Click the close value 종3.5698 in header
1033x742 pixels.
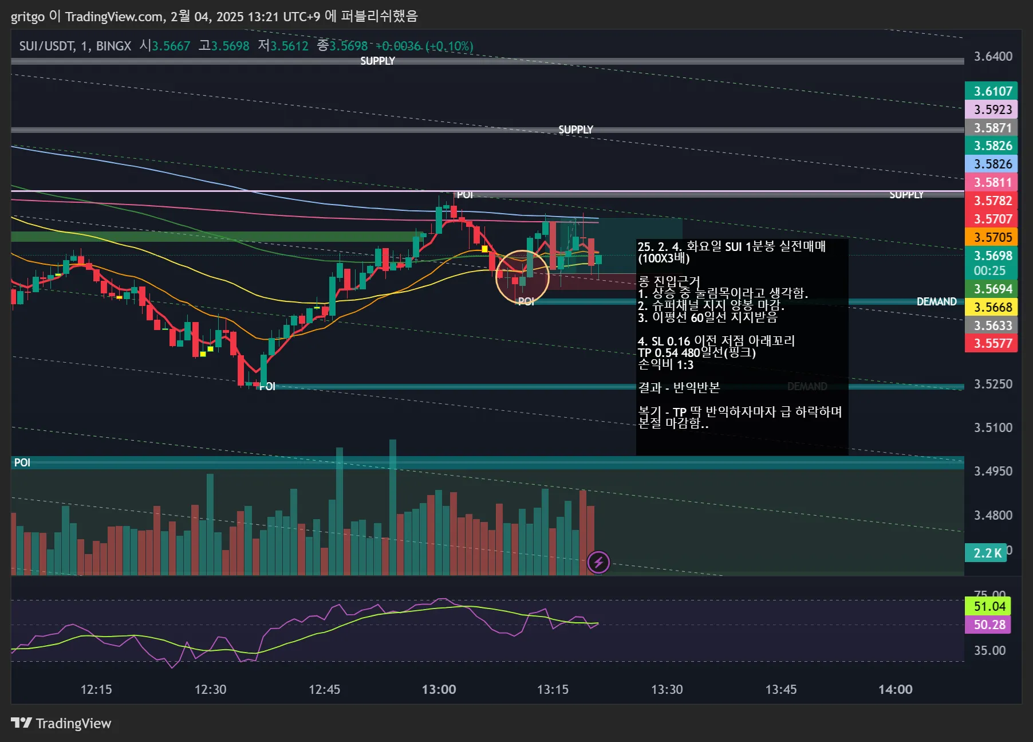click(342, 46)
